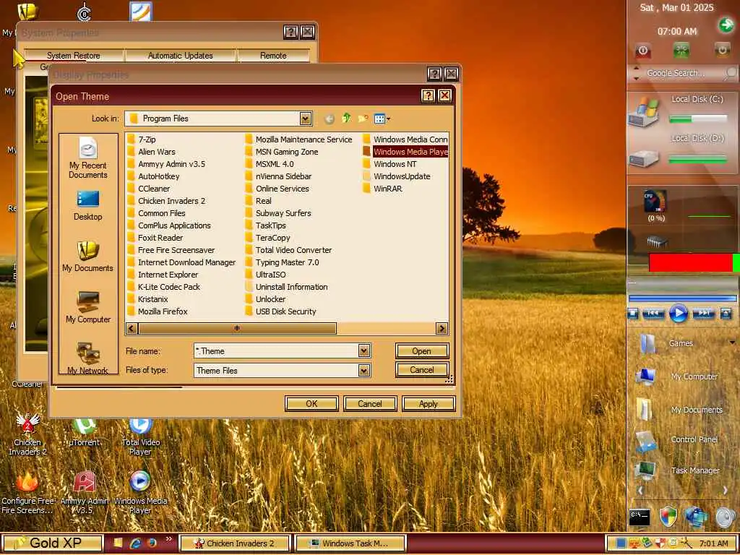
Task: Create a new folder in Open Theme
Action: (363, 119)
